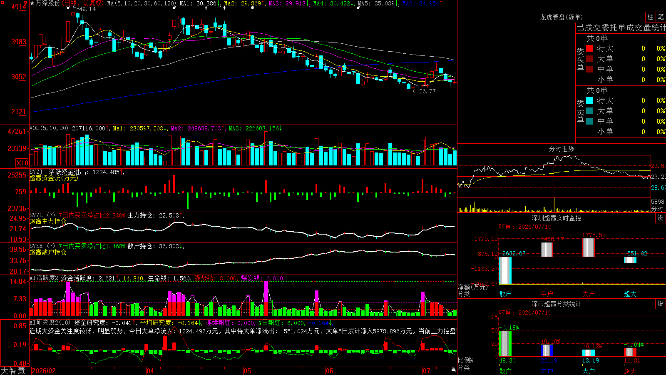Click the plus info marker under MA2 label

coord(224,8)
